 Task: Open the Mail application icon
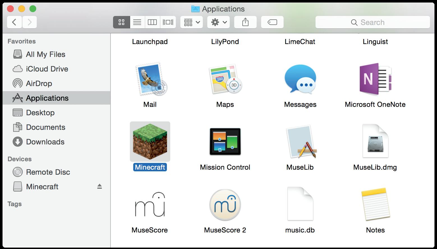click(x=151, y=79)
